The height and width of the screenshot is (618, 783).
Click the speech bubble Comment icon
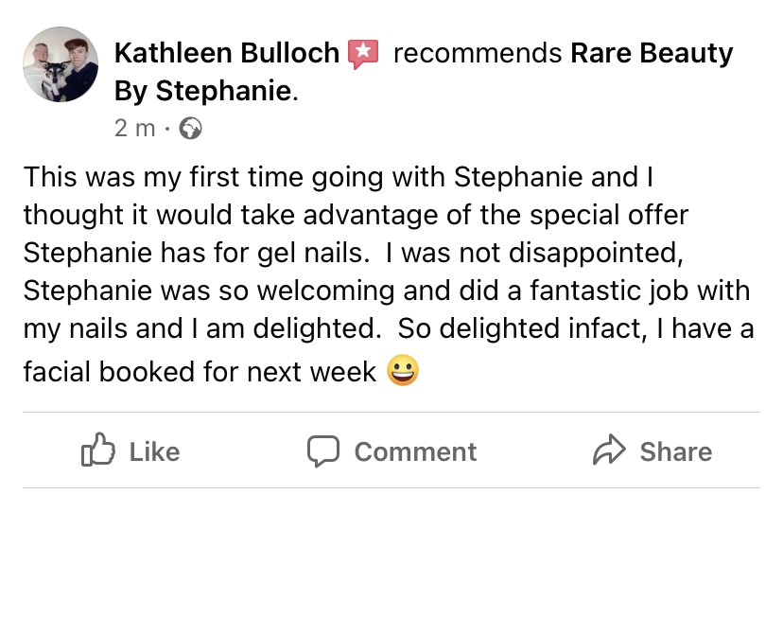(x=323, y=451)
